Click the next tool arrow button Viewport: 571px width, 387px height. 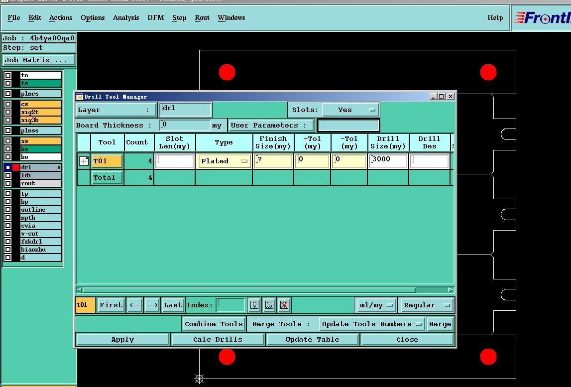pos(152,305)
